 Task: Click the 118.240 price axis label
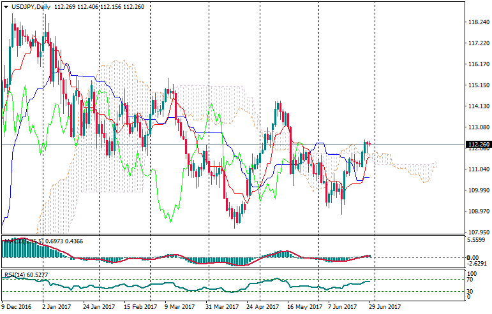[x=478, y=22]
